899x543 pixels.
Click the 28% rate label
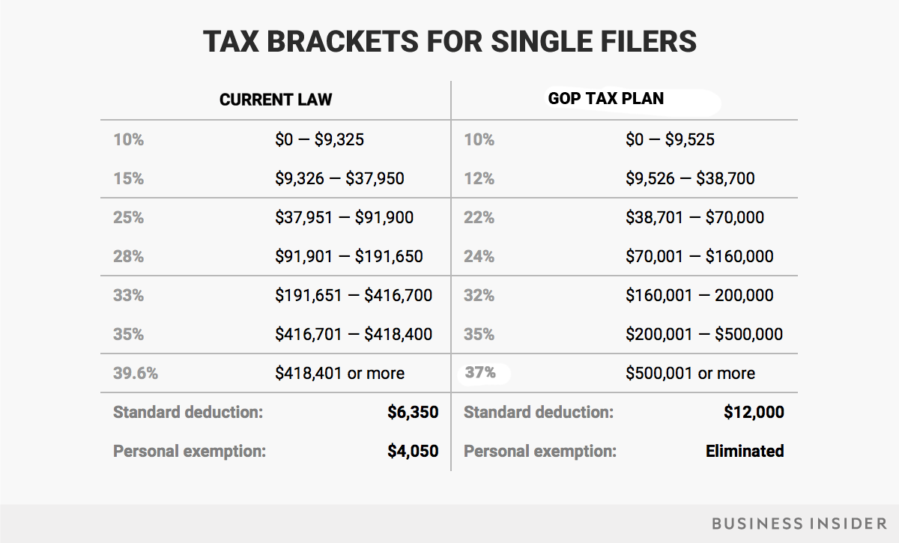click(x=128, y=256)
